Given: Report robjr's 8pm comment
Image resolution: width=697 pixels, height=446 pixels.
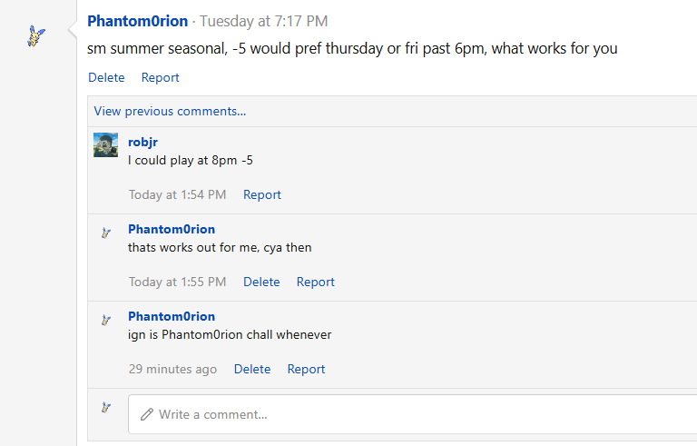Looking at the screenshot, I should tap(261, 194).
